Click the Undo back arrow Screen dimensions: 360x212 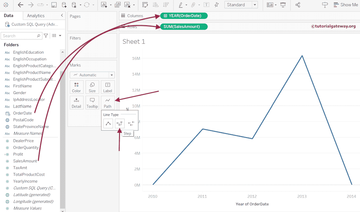click(20, 5)
